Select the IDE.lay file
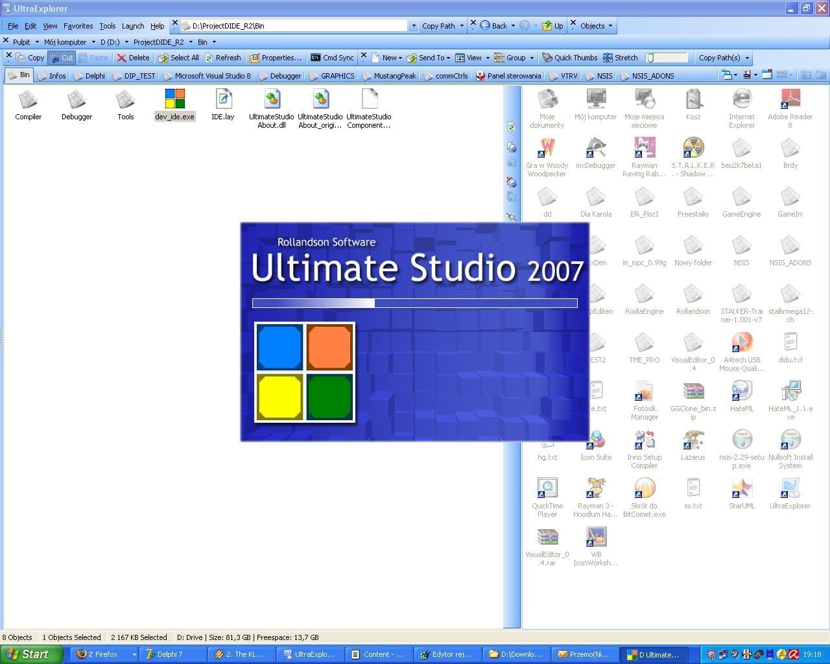The image size is (830, 664). [223, 105]
